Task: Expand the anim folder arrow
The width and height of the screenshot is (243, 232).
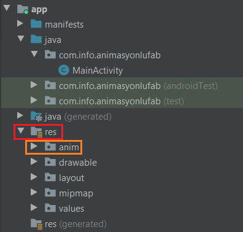Action: point(34,146)
